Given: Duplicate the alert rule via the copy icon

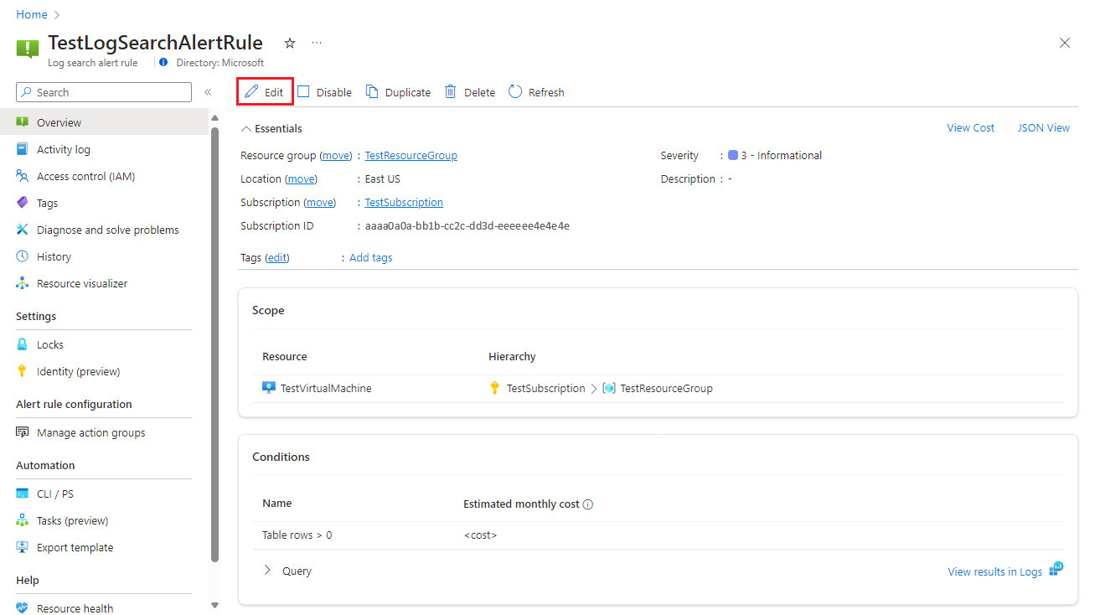Looking at the screenshot, I should [x=370, y=91].
